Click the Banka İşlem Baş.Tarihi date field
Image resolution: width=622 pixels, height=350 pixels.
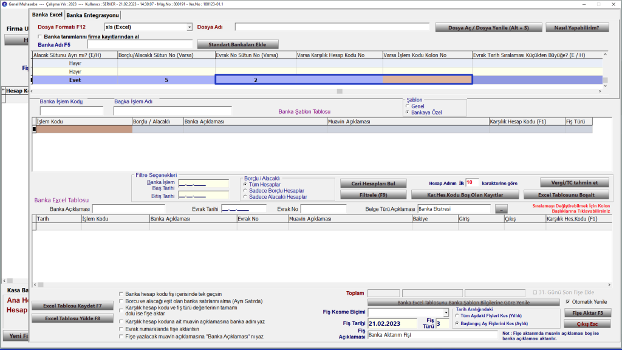tap(203, 184)
